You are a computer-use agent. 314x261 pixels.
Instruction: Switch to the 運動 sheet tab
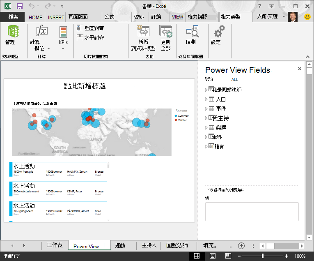(x=120, y=245)
